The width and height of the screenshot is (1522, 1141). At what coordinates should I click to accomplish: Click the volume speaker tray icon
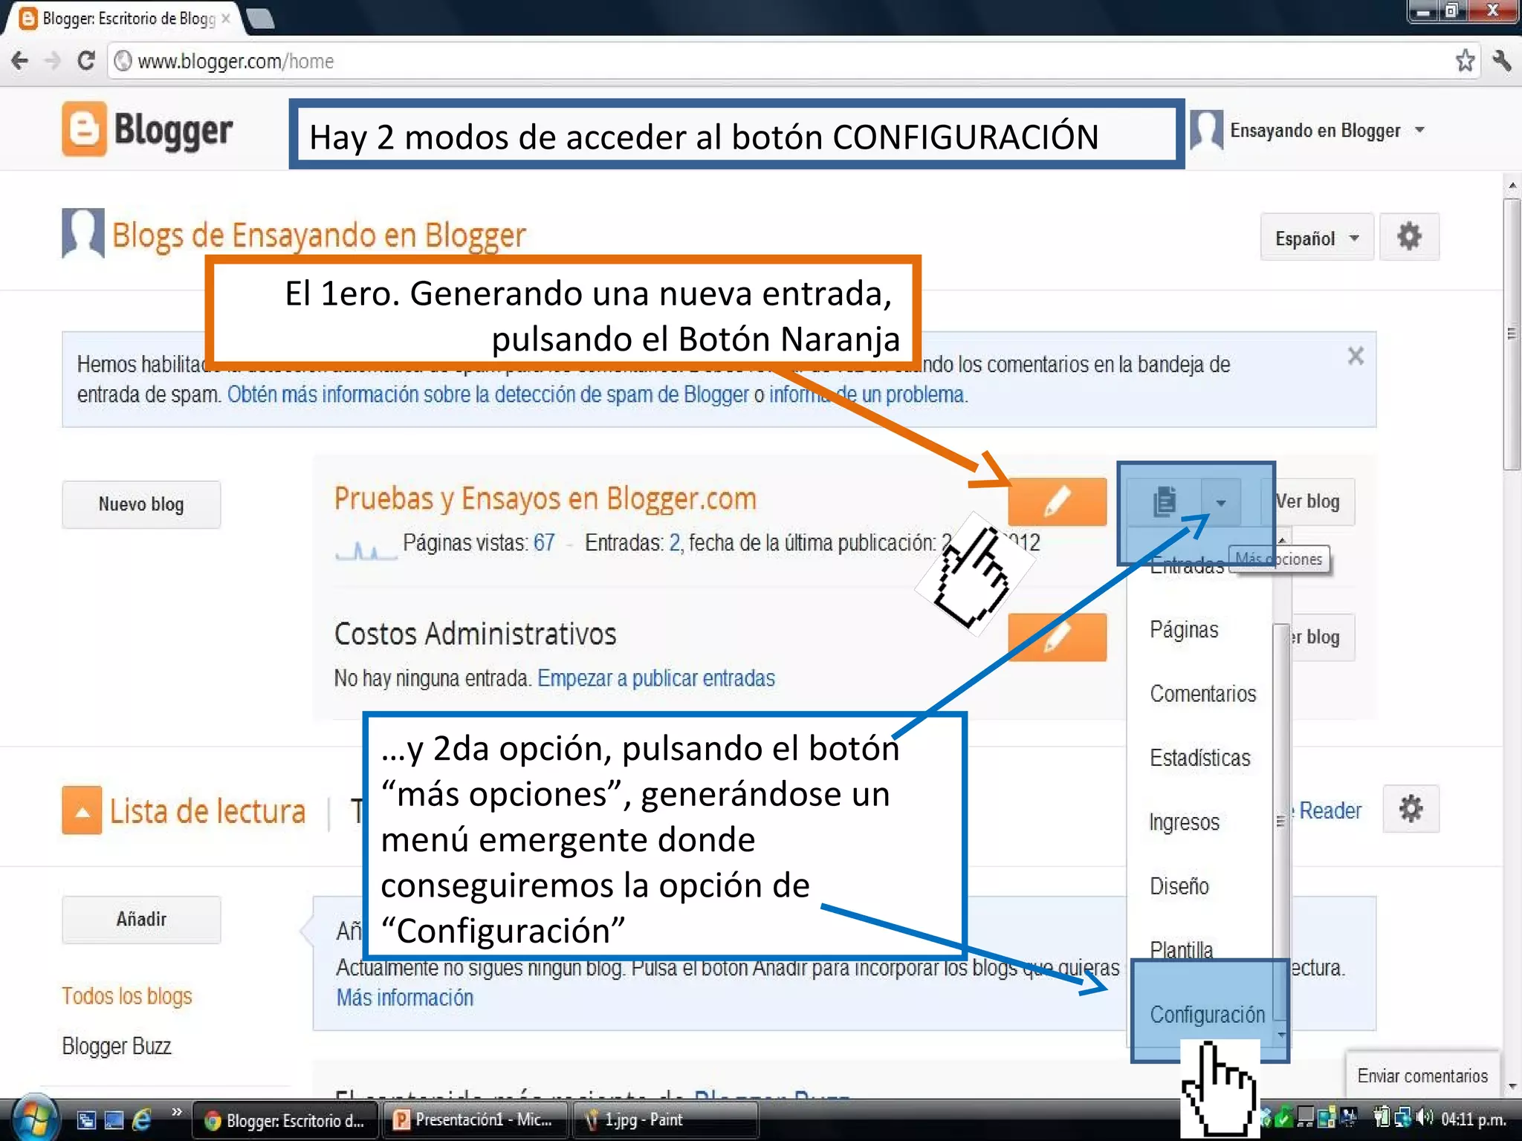[1425, 1117]
